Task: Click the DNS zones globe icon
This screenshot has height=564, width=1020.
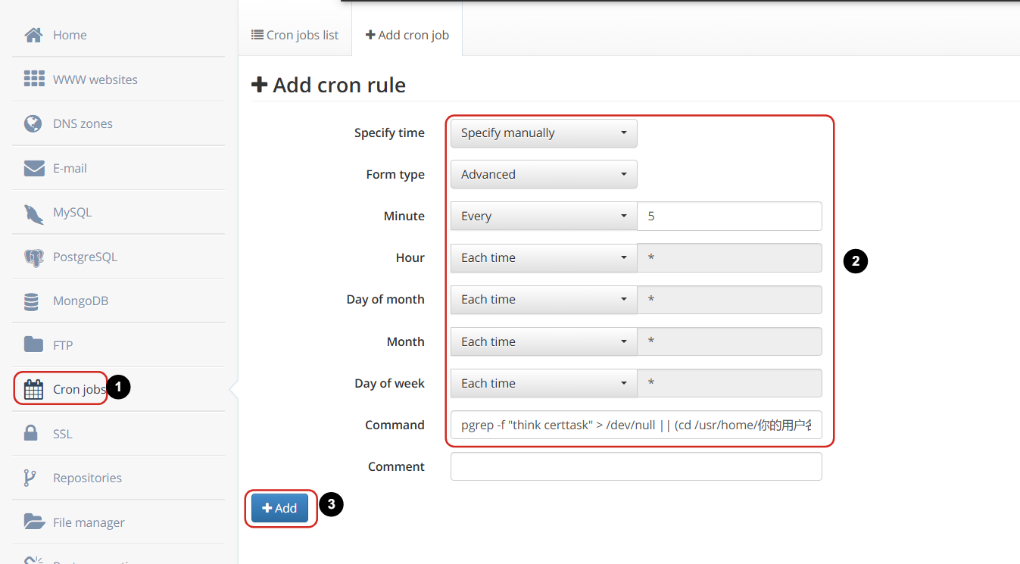Action: coord(33,123)
